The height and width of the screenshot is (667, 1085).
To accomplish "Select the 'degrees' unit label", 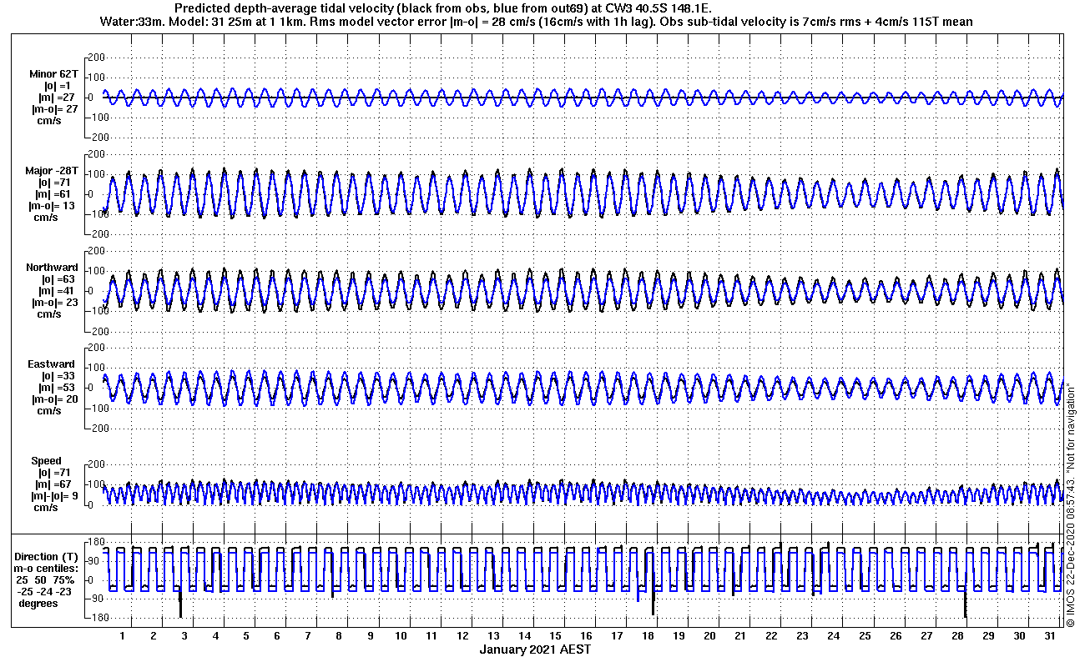I will pos(37,603).
